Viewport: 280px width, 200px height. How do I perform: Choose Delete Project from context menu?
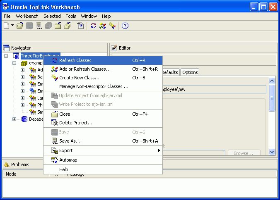103,123
